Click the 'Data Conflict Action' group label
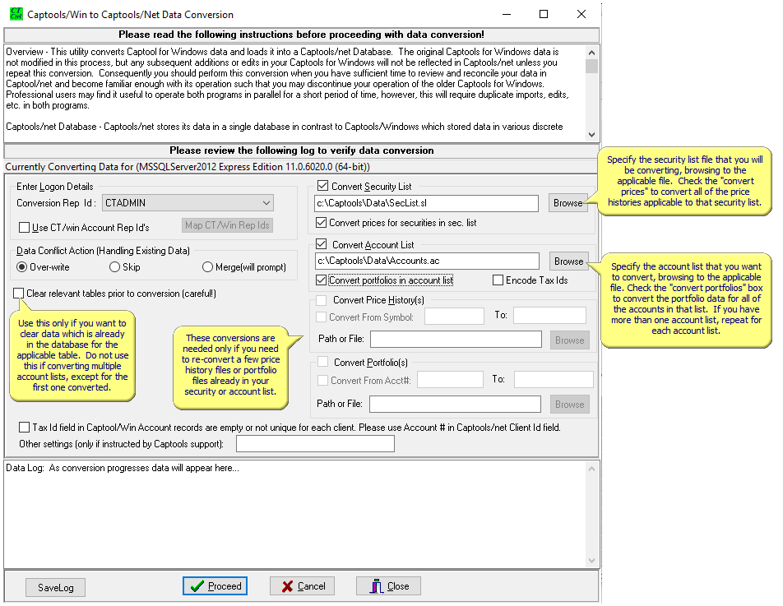783x606 pixels. click(x=103, y=251)
